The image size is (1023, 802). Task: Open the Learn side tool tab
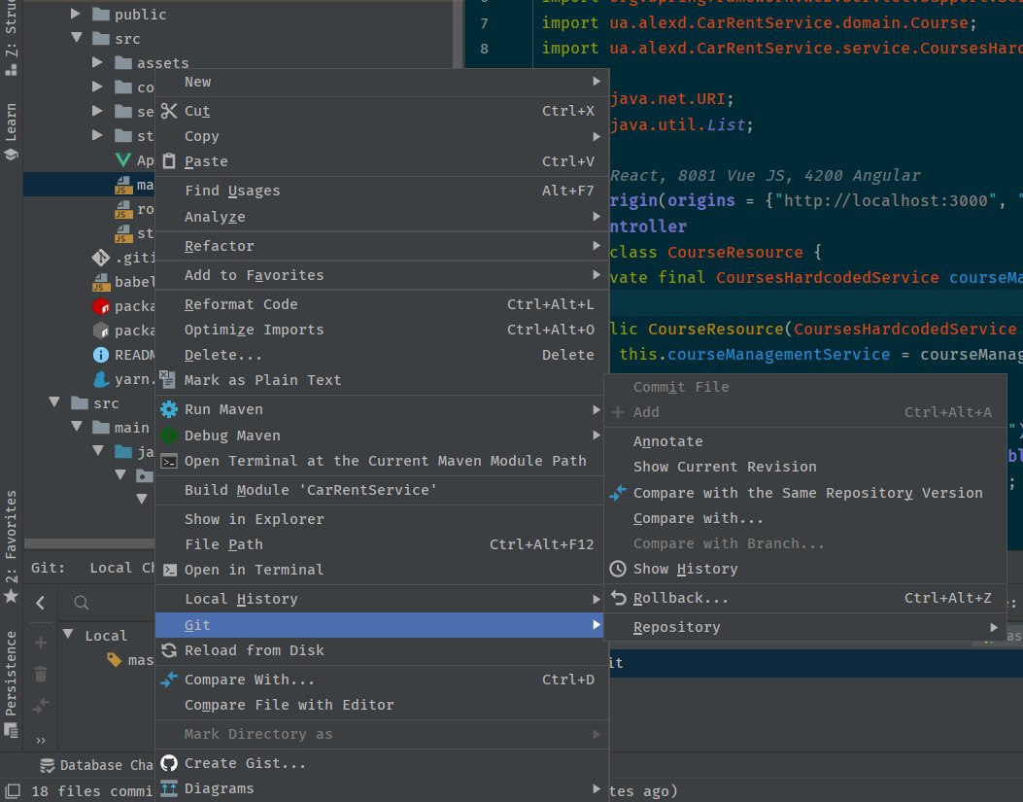pos(12,131)
